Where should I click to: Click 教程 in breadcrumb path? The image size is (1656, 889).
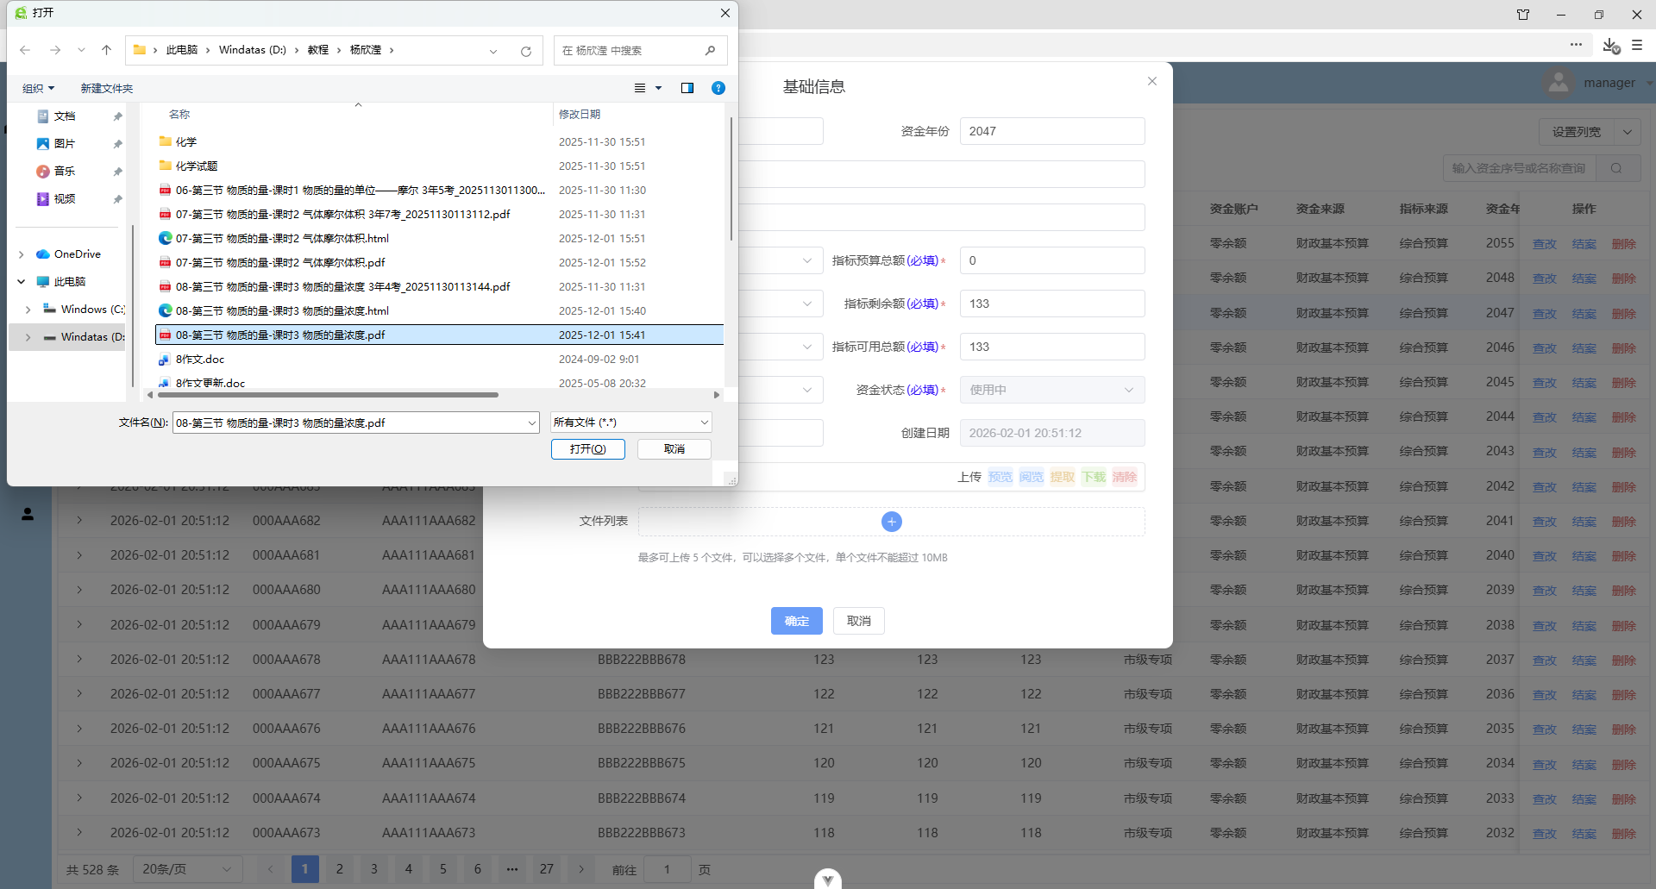(318, 50)
